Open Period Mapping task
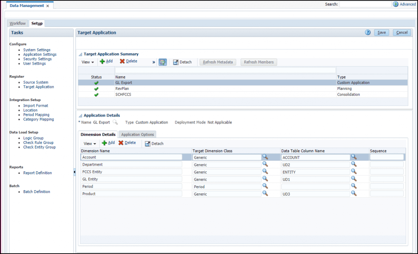 click(x=36, y=115)
